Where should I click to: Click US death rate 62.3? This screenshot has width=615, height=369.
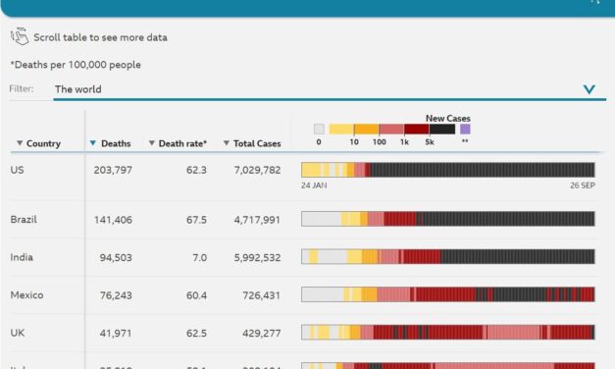pos(196,170)
